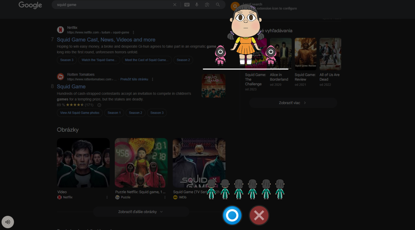Open search by image lens icon
415x230 pixels.
(207, 5)
